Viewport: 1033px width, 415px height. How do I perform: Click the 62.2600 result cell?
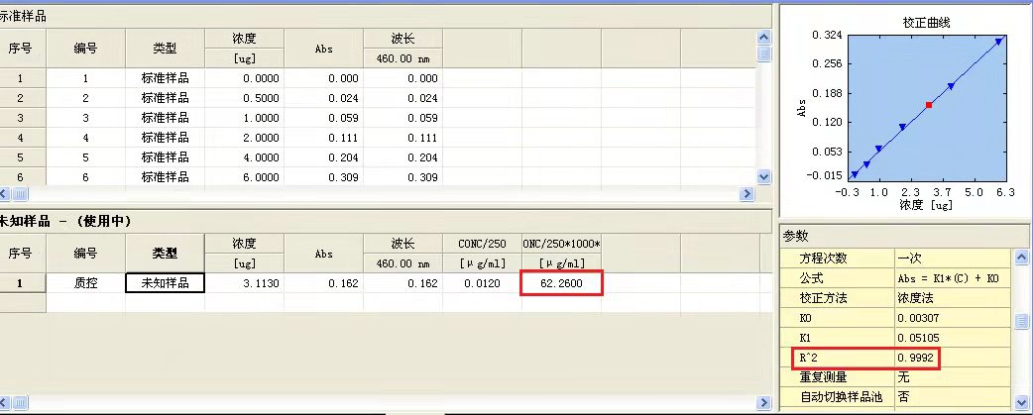pyautogui.click(x=561, y=283)
